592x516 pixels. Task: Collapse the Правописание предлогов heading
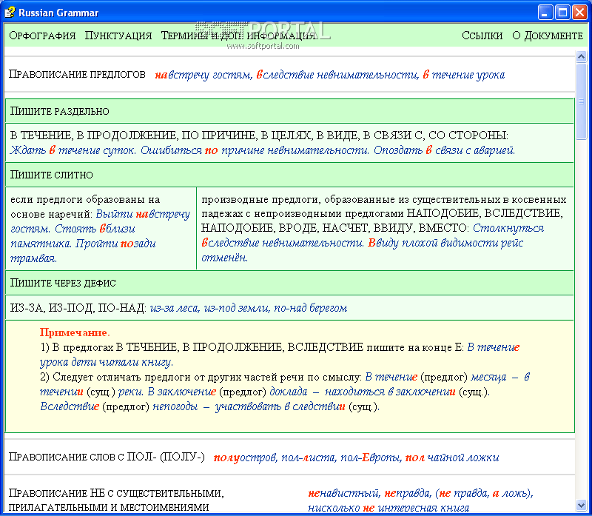pyautogui.click(x=77, y=74)
